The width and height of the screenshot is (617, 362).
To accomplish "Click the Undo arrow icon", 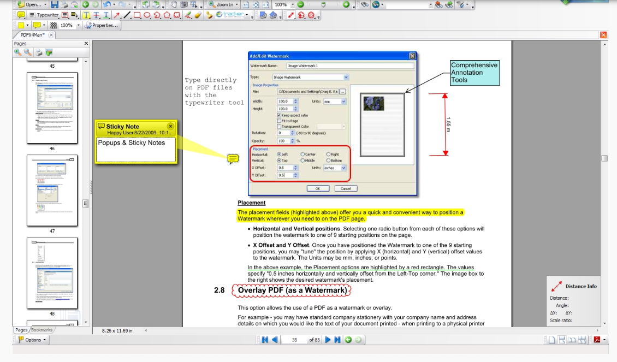I will point(106,4).
